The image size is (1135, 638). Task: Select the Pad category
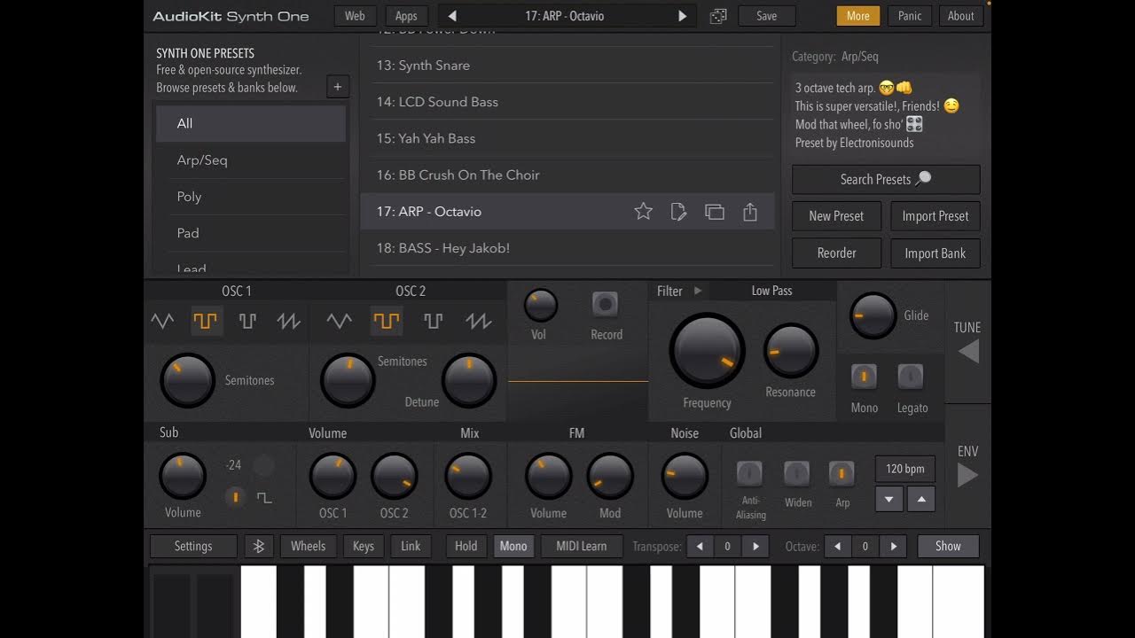point(251,233)
